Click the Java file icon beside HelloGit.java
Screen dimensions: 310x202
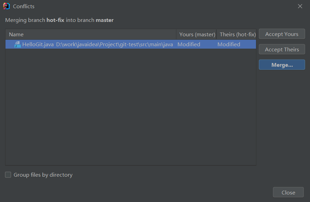pyautogui.click(x=17, y=44)
